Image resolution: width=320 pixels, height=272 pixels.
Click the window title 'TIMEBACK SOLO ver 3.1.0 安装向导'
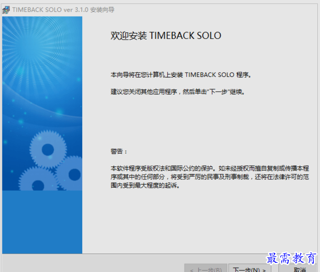63,10
